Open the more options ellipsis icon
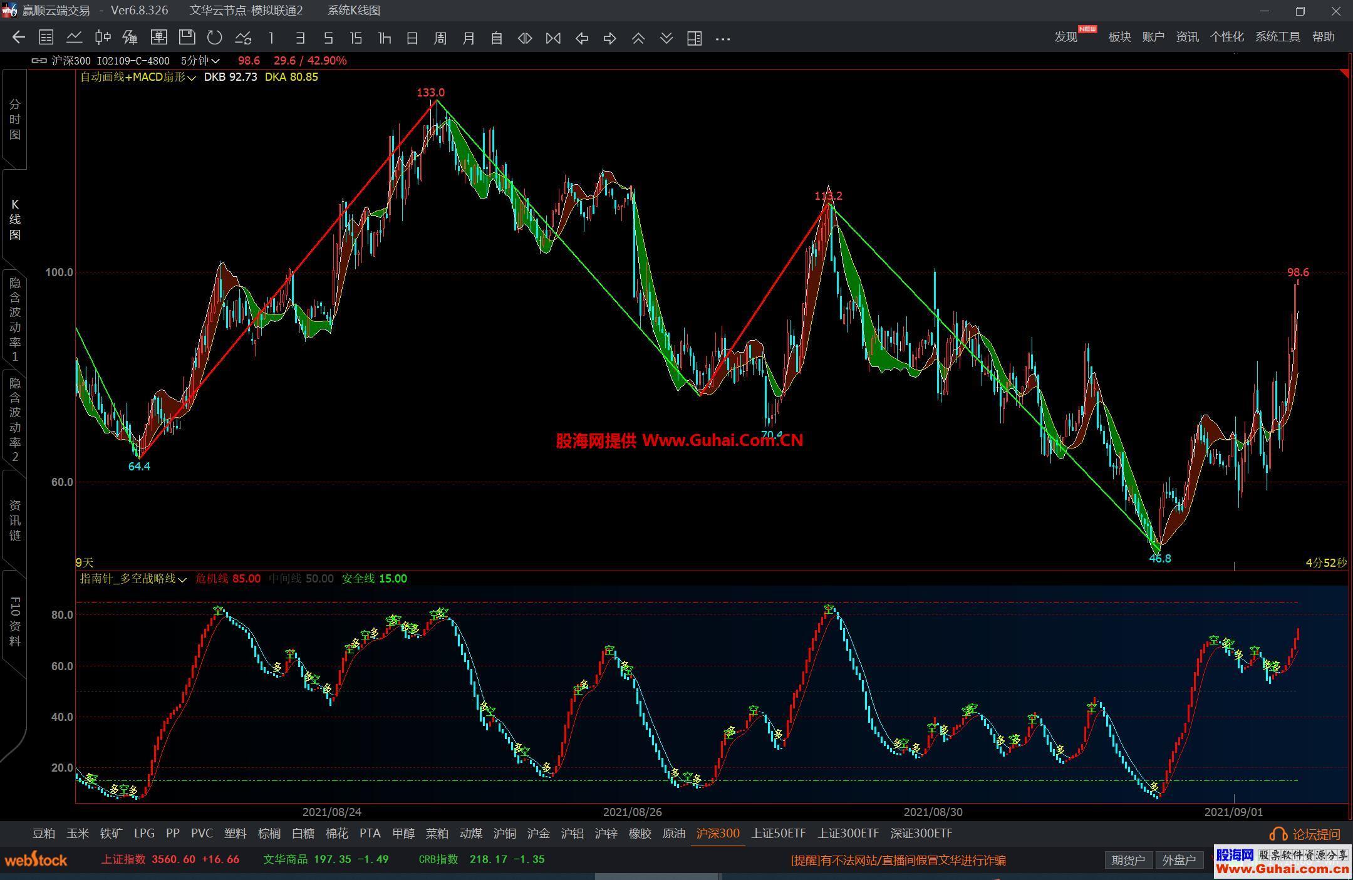Image resolution: width=1353 pixels, height=880 pixels. 723,38
